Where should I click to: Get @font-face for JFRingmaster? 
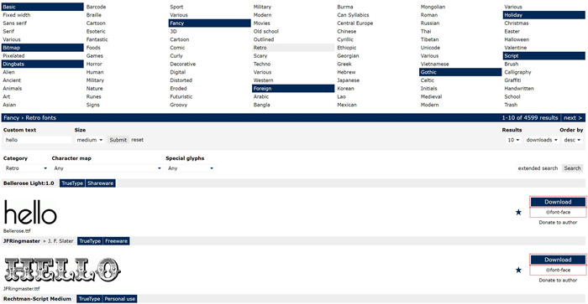click(558, 270)
